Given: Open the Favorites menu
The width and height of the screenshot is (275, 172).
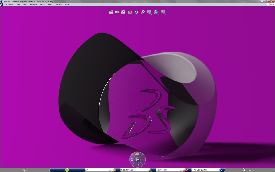Looking at the screenshot, I should tap(34, 5).
